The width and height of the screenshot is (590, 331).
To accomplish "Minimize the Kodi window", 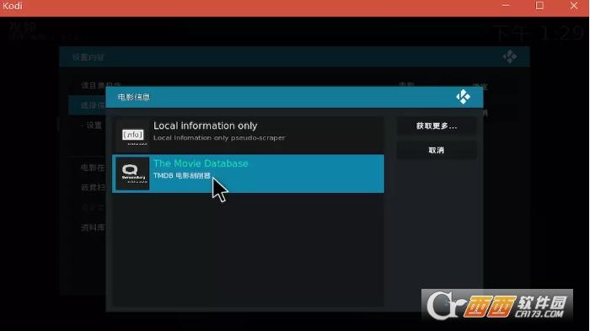I will click(x=506, y=6).
